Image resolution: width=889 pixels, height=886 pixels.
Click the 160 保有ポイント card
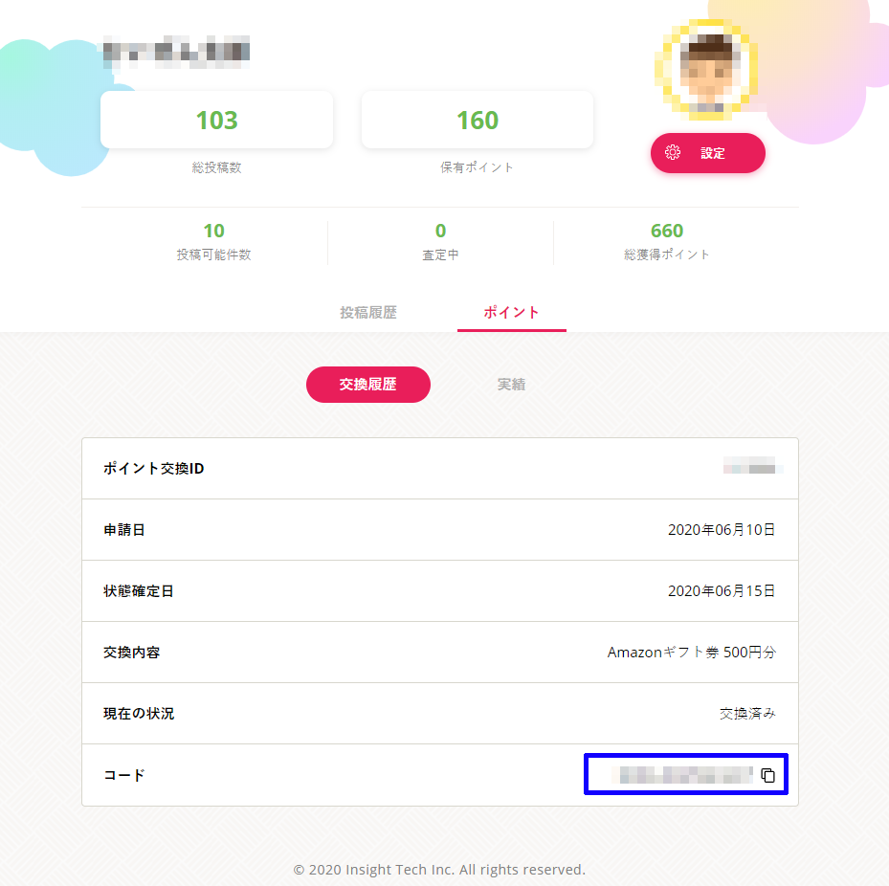click(478, 120)
